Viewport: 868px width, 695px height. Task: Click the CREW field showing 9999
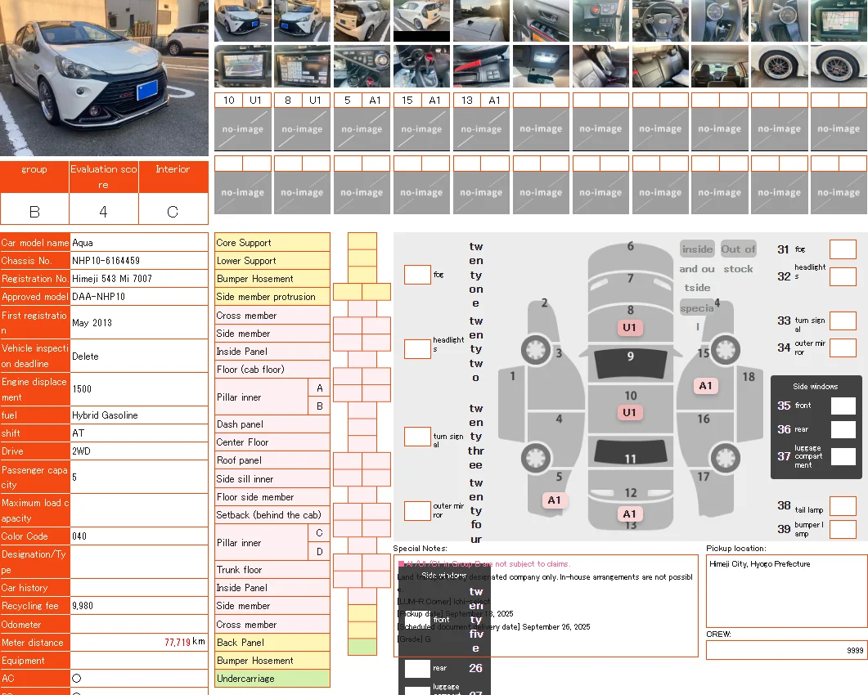click(x=787, y=650)
